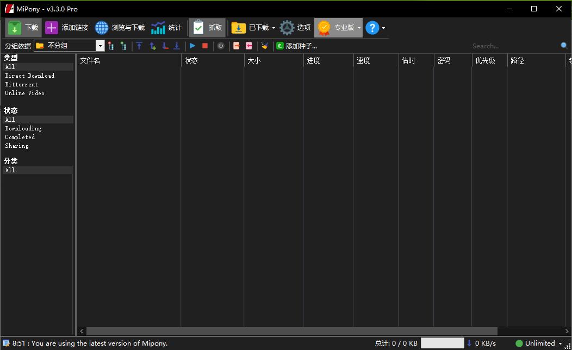Image resolution: width=572 pixels, height=350 pixels.
Task: Sort by 密码 column header
Action: click(453, 60)
